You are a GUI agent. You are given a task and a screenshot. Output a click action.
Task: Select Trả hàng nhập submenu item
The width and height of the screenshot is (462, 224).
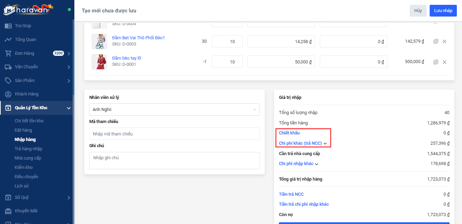pyautogui.click(x=28, y=149)
